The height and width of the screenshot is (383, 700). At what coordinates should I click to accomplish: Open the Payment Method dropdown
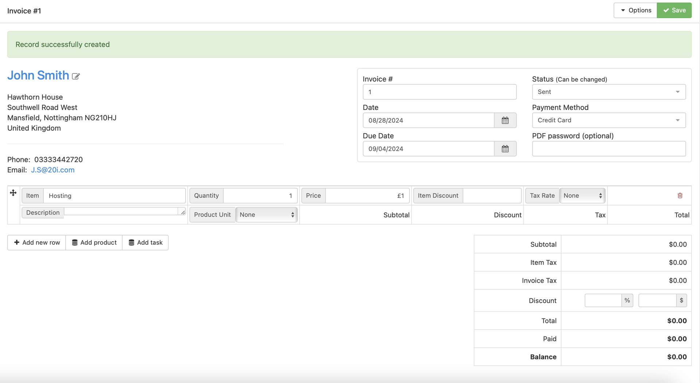click(x=609, y=121)
